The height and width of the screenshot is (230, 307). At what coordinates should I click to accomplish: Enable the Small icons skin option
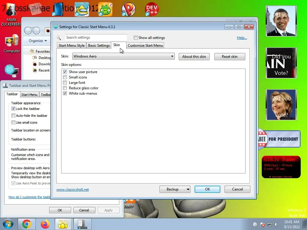click(x=65, y=77)
